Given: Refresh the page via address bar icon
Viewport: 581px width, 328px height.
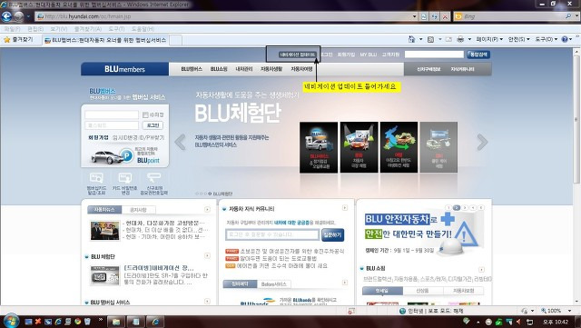Looking at the screenshot, I should pyautogui.click(x=435, y=16).
